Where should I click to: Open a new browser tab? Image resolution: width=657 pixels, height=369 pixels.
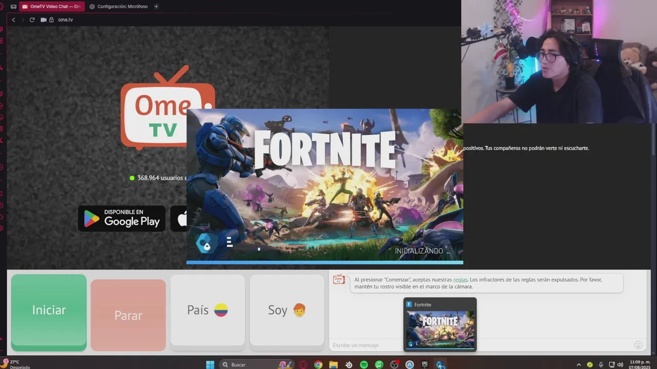click(156, 7)
